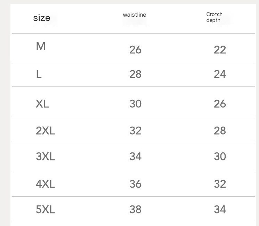Select the XL size label
Viewport: 259px width, 226px height.
pyautogui.click(x=42, y=104)
